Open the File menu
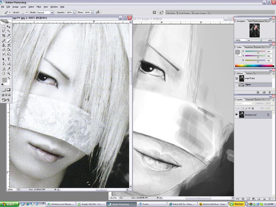 click(2, 7)
